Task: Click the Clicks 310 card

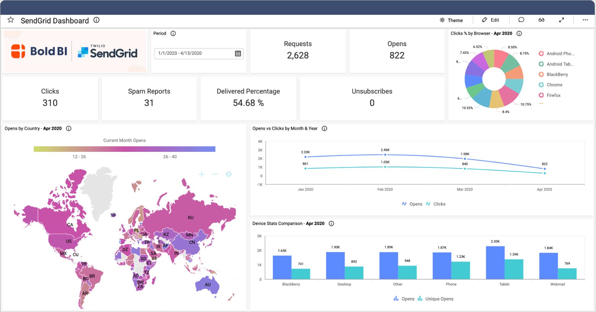Action: pos(50,98)
